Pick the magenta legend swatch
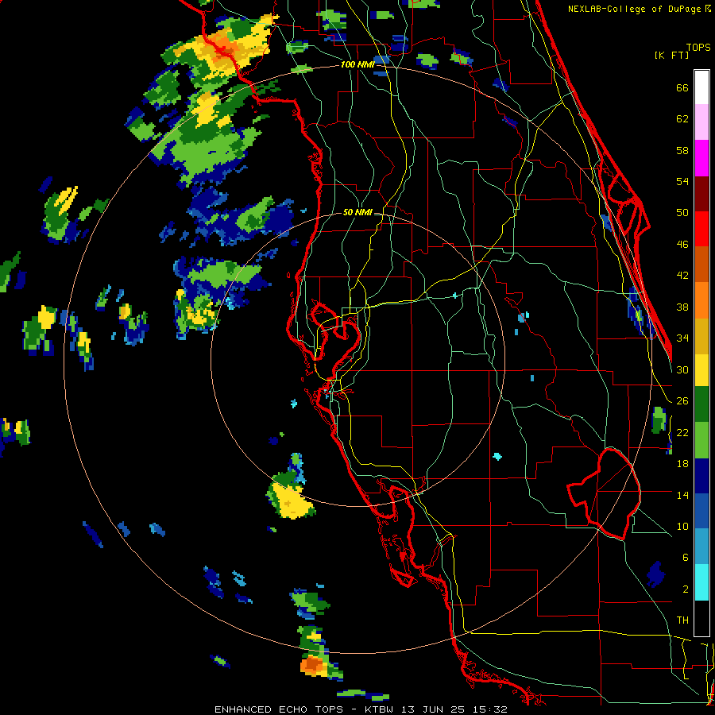Image resolution: width=715 pixels, height=715 pixels. pos(701,158)
